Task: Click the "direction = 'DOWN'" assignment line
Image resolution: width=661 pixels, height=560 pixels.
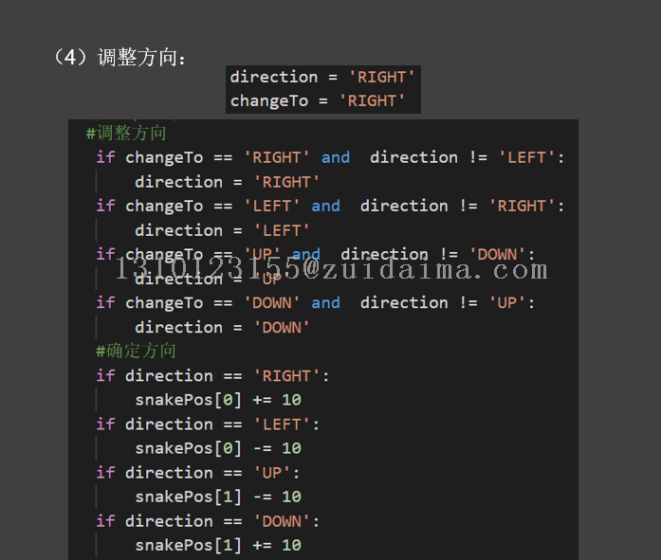Action: coord(222,327)
